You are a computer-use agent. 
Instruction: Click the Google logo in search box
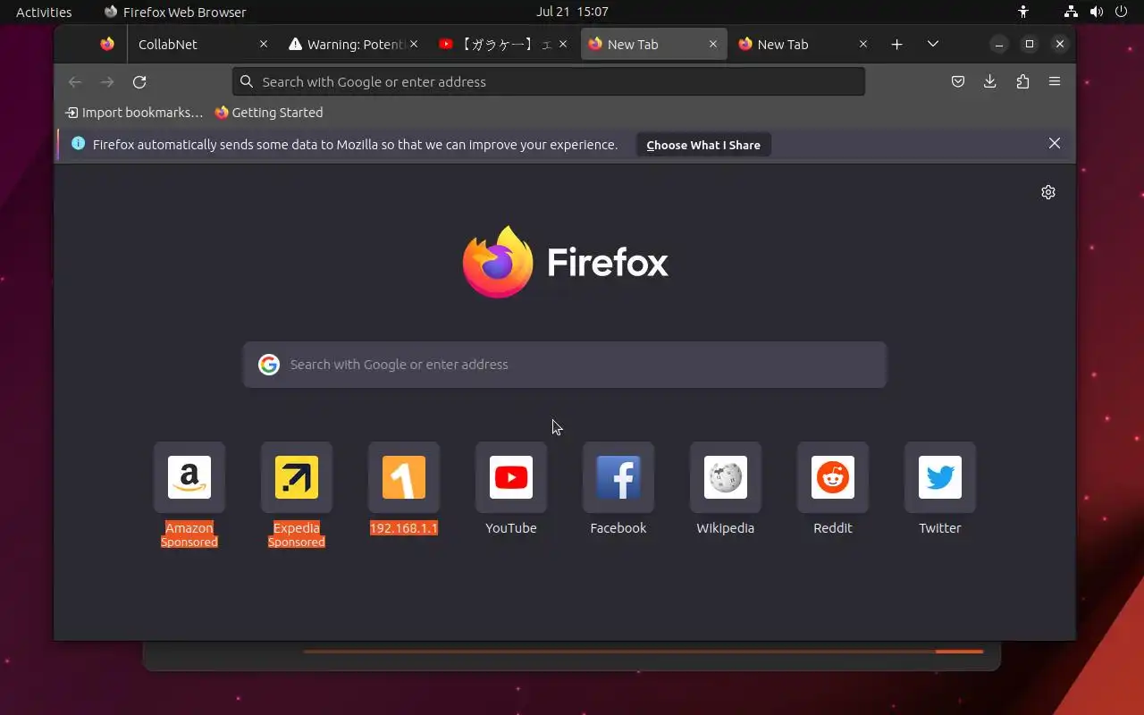coord(269,365)
